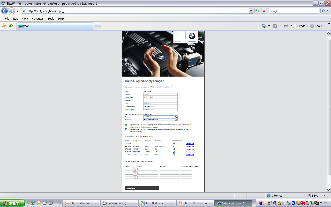Open Home button dropdown arrow
Image resolution: width=331 pixels, height=207 pixels.
pyautogui.click(x=269, y=26)
